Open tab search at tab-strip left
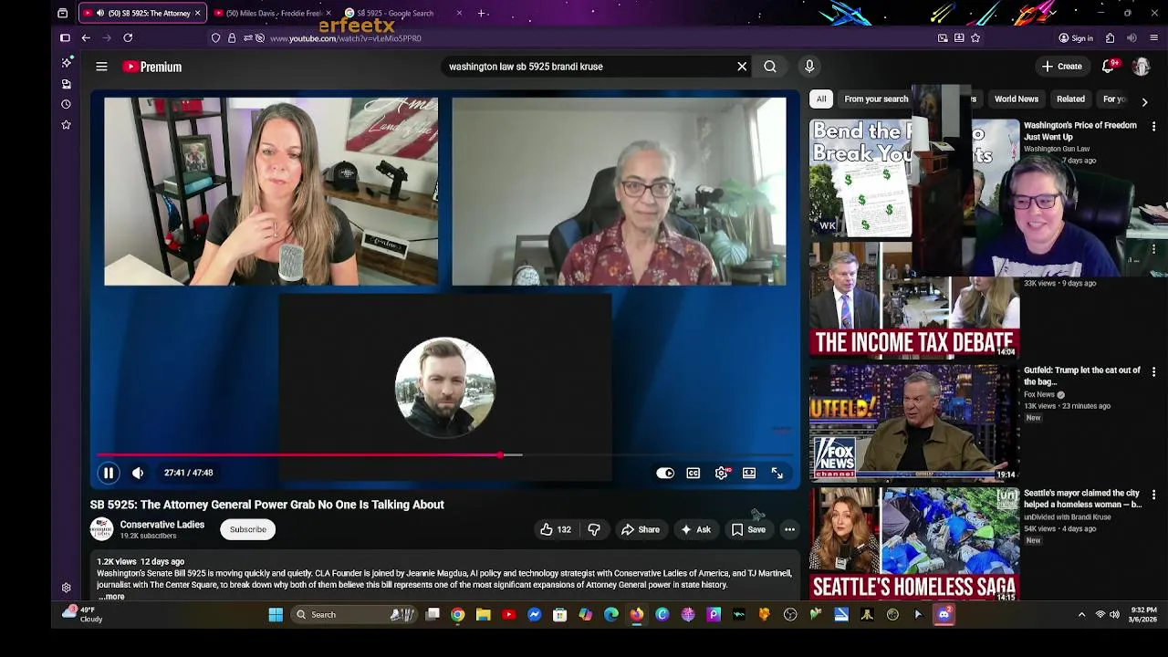 pyautogui.click(x=62, y=13)
